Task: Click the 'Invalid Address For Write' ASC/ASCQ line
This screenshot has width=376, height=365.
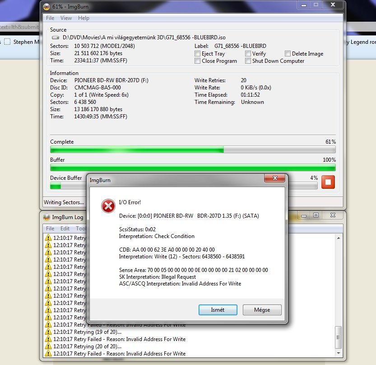Action: tap(180, 284)
